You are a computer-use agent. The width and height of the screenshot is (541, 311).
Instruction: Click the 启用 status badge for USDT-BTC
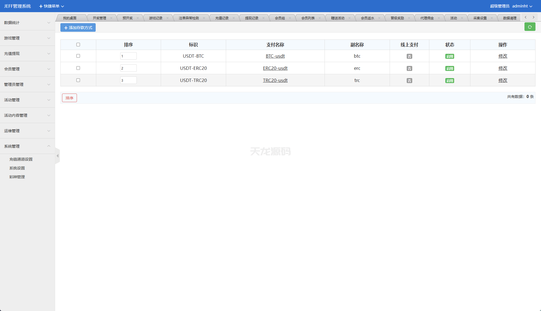[x=449, y=56]
